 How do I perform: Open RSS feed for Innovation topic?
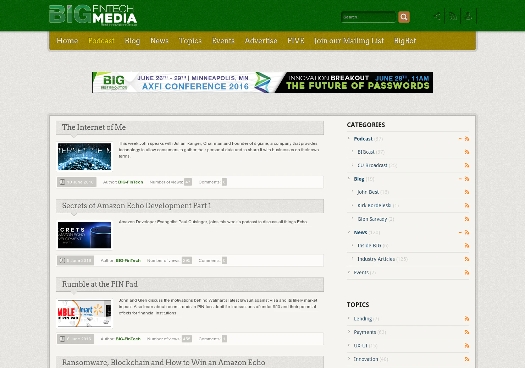click(x=467, y=359)
